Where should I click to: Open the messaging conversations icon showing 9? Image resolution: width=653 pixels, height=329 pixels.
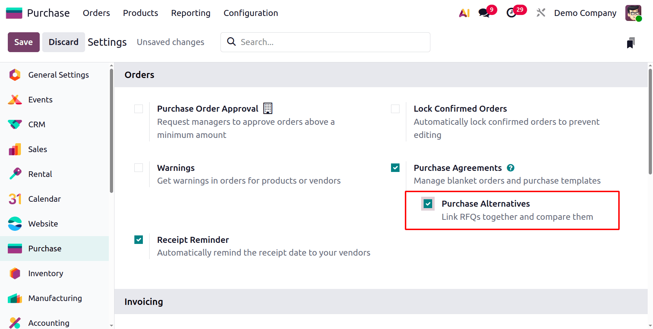(x=484, y=13)
